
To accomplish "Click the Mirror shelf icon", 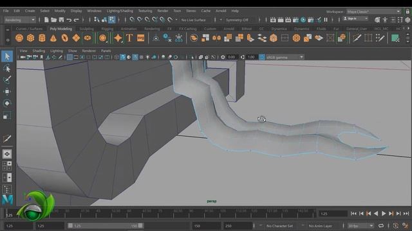I will click(216, 38).
